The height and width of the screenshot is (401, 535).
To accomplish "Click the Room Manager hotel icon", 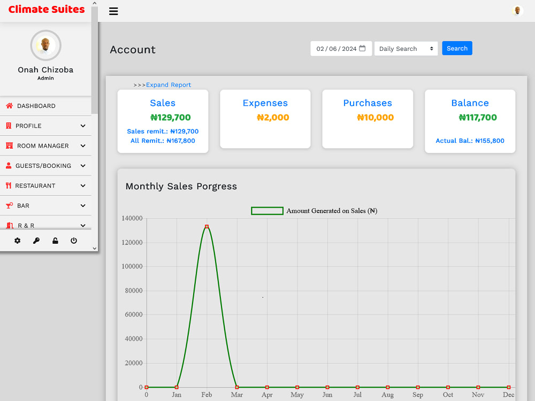I will tap(10, 145).
